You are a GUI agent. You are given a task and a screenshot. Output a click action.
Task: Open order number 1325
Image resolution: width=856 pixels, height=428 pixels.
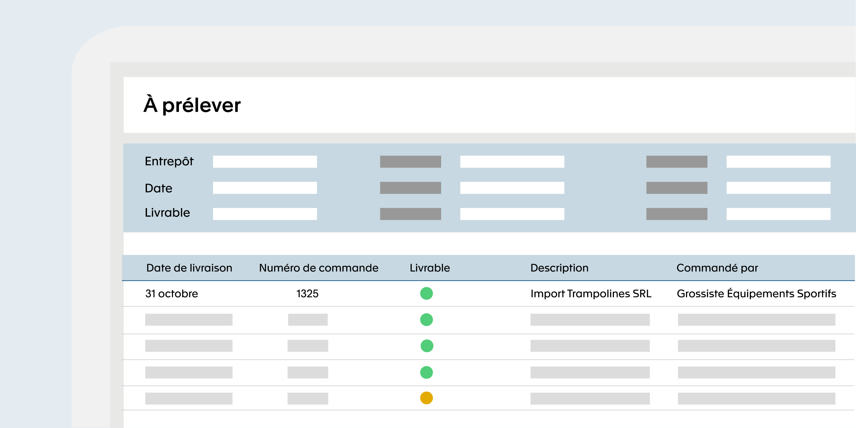[x=307, y=294]
